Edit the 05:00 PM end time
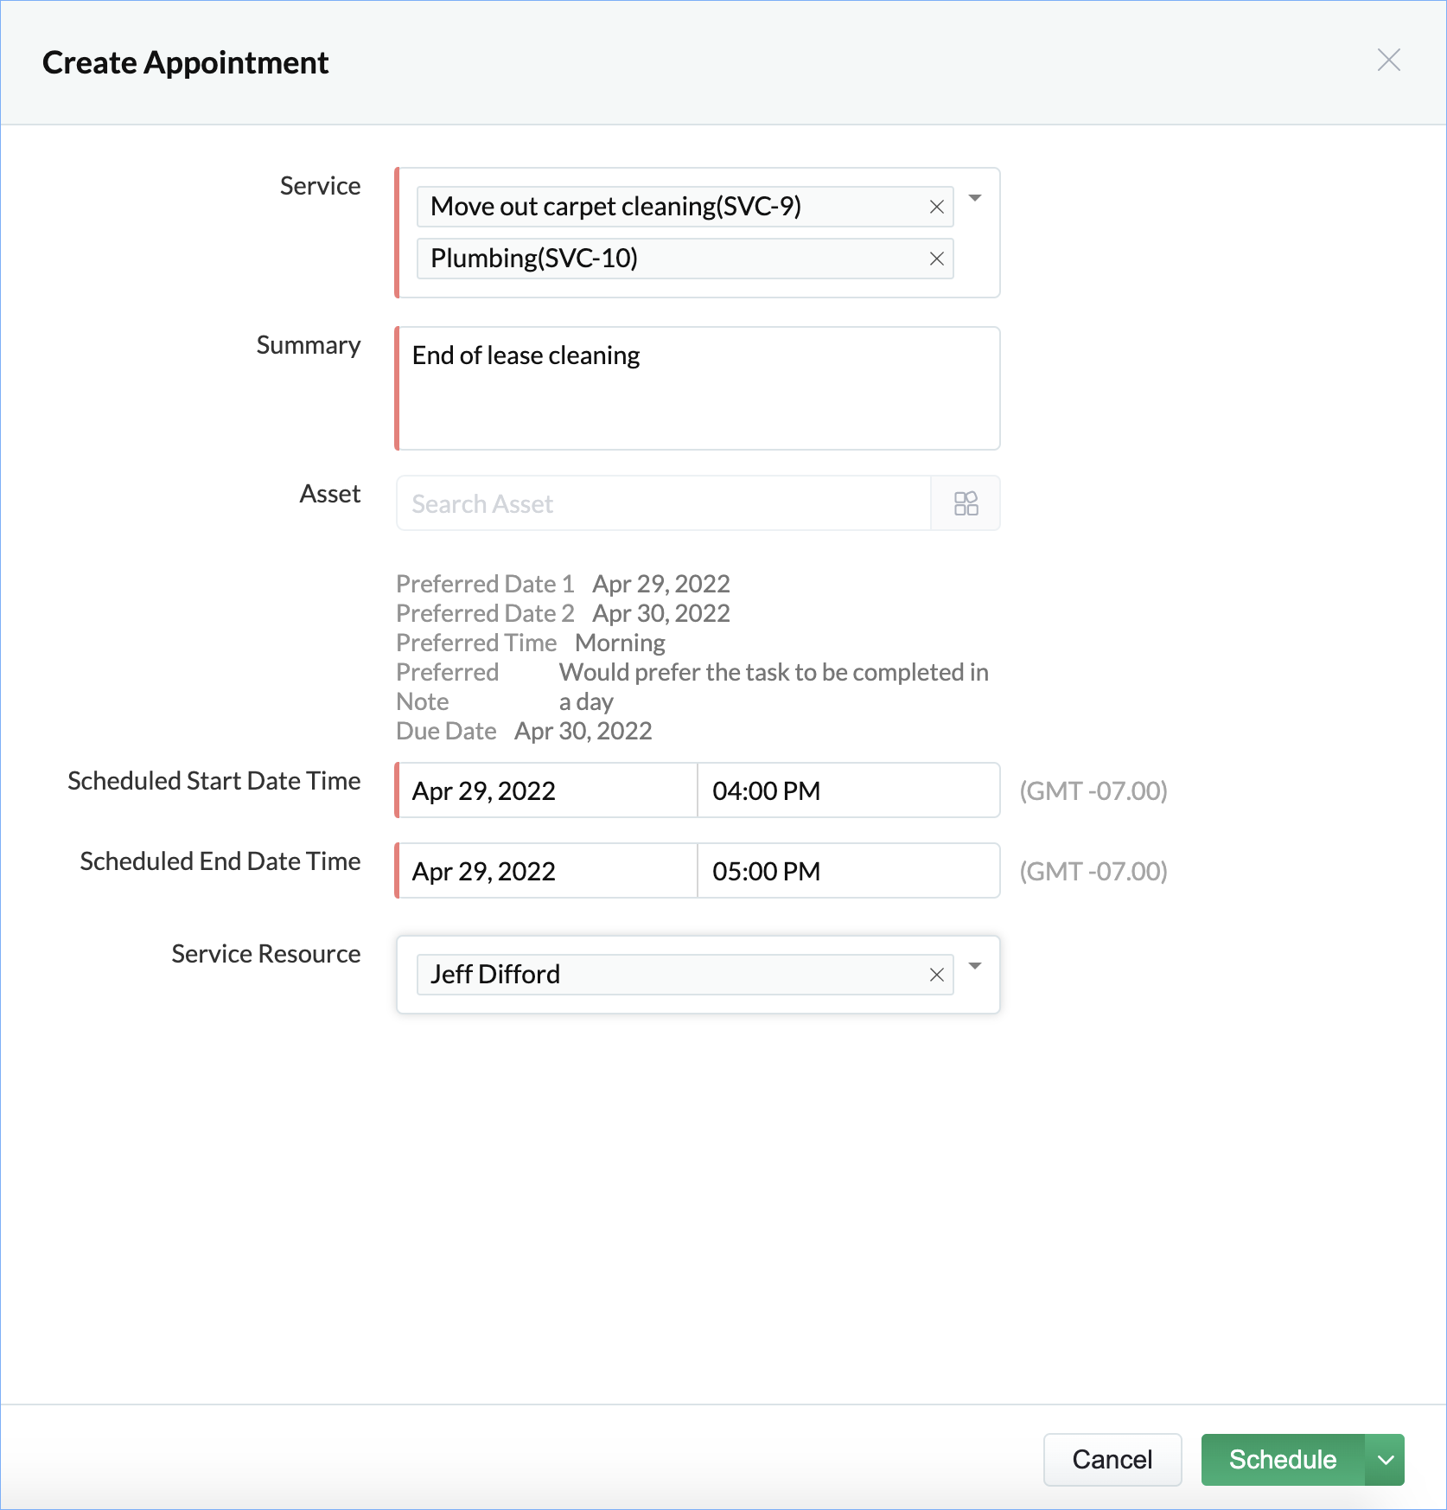Screen dimensions: 1447x1510 pyautogui.click(x=847, y=871)
